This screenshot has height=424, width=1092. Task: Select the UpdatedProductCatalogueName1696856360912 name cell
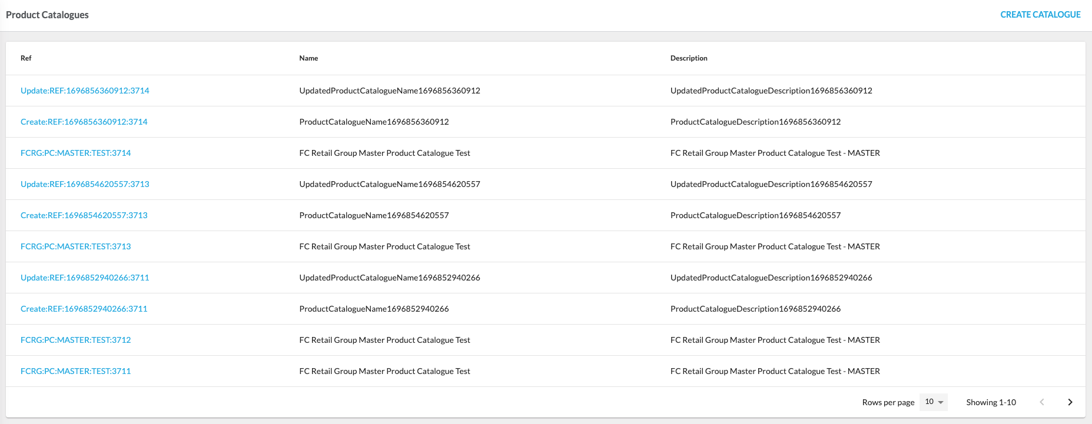click(x=389, y=91)
